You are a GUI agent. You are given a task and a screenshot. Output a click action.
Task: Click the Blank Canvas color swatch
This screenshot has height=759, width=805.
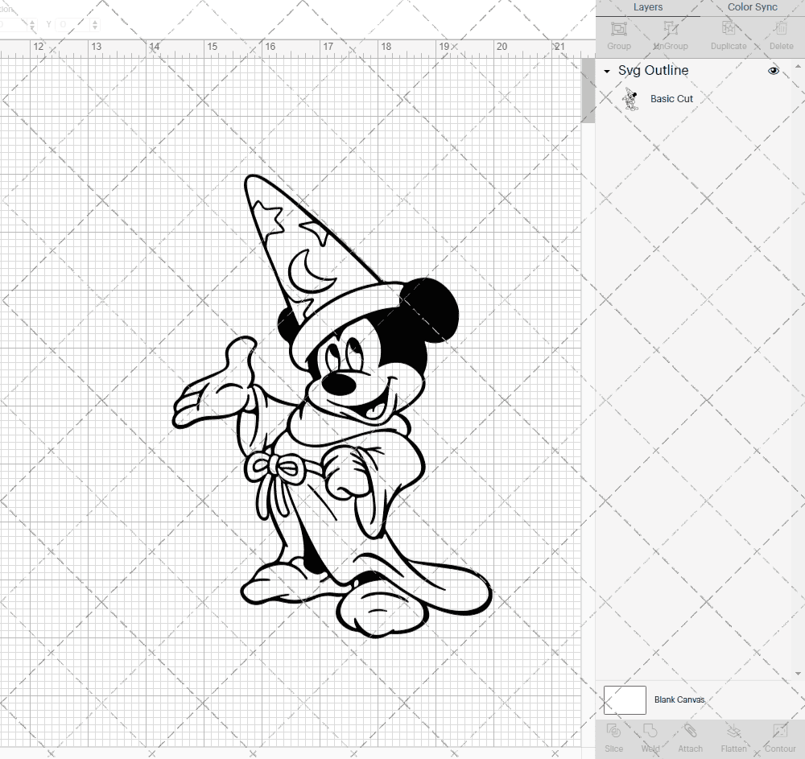point(624,699)
